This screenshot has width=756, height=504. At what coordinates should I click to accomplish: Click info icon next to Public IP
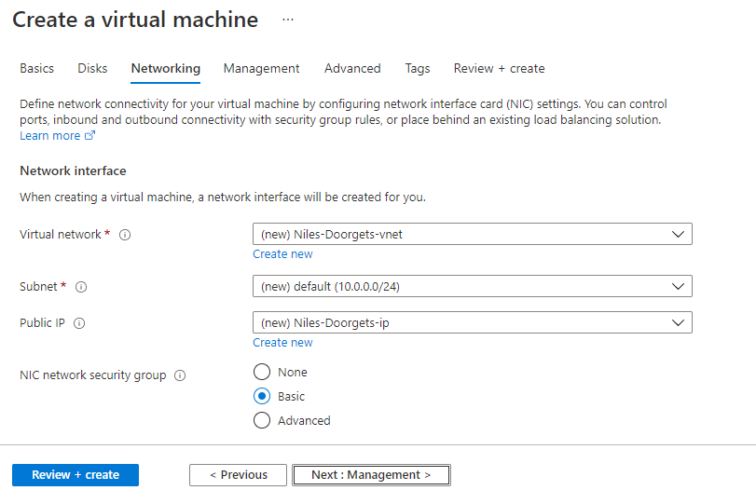coord(79,323)
